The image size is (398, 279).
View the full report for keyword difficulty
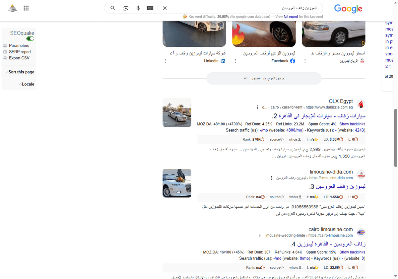tap(291, 16)
